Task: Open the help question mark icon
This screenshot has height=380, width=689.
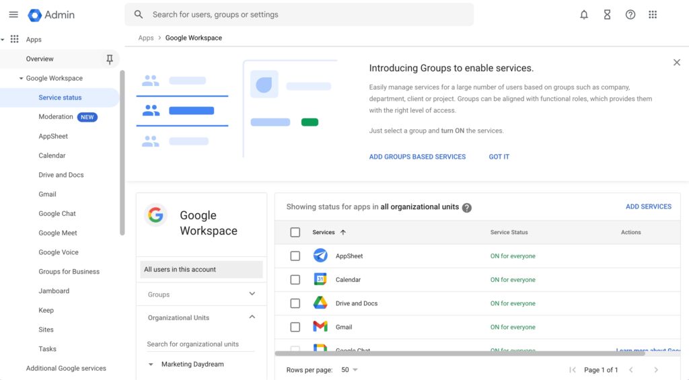Action: pos(630,15)
